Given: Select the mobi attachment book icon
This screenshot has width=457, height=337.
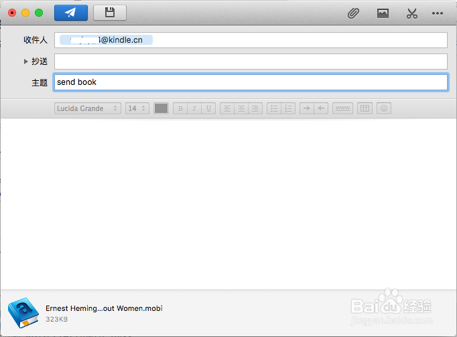Looking at the screenshot, I should pyautogui.click(x=23, y=313).
